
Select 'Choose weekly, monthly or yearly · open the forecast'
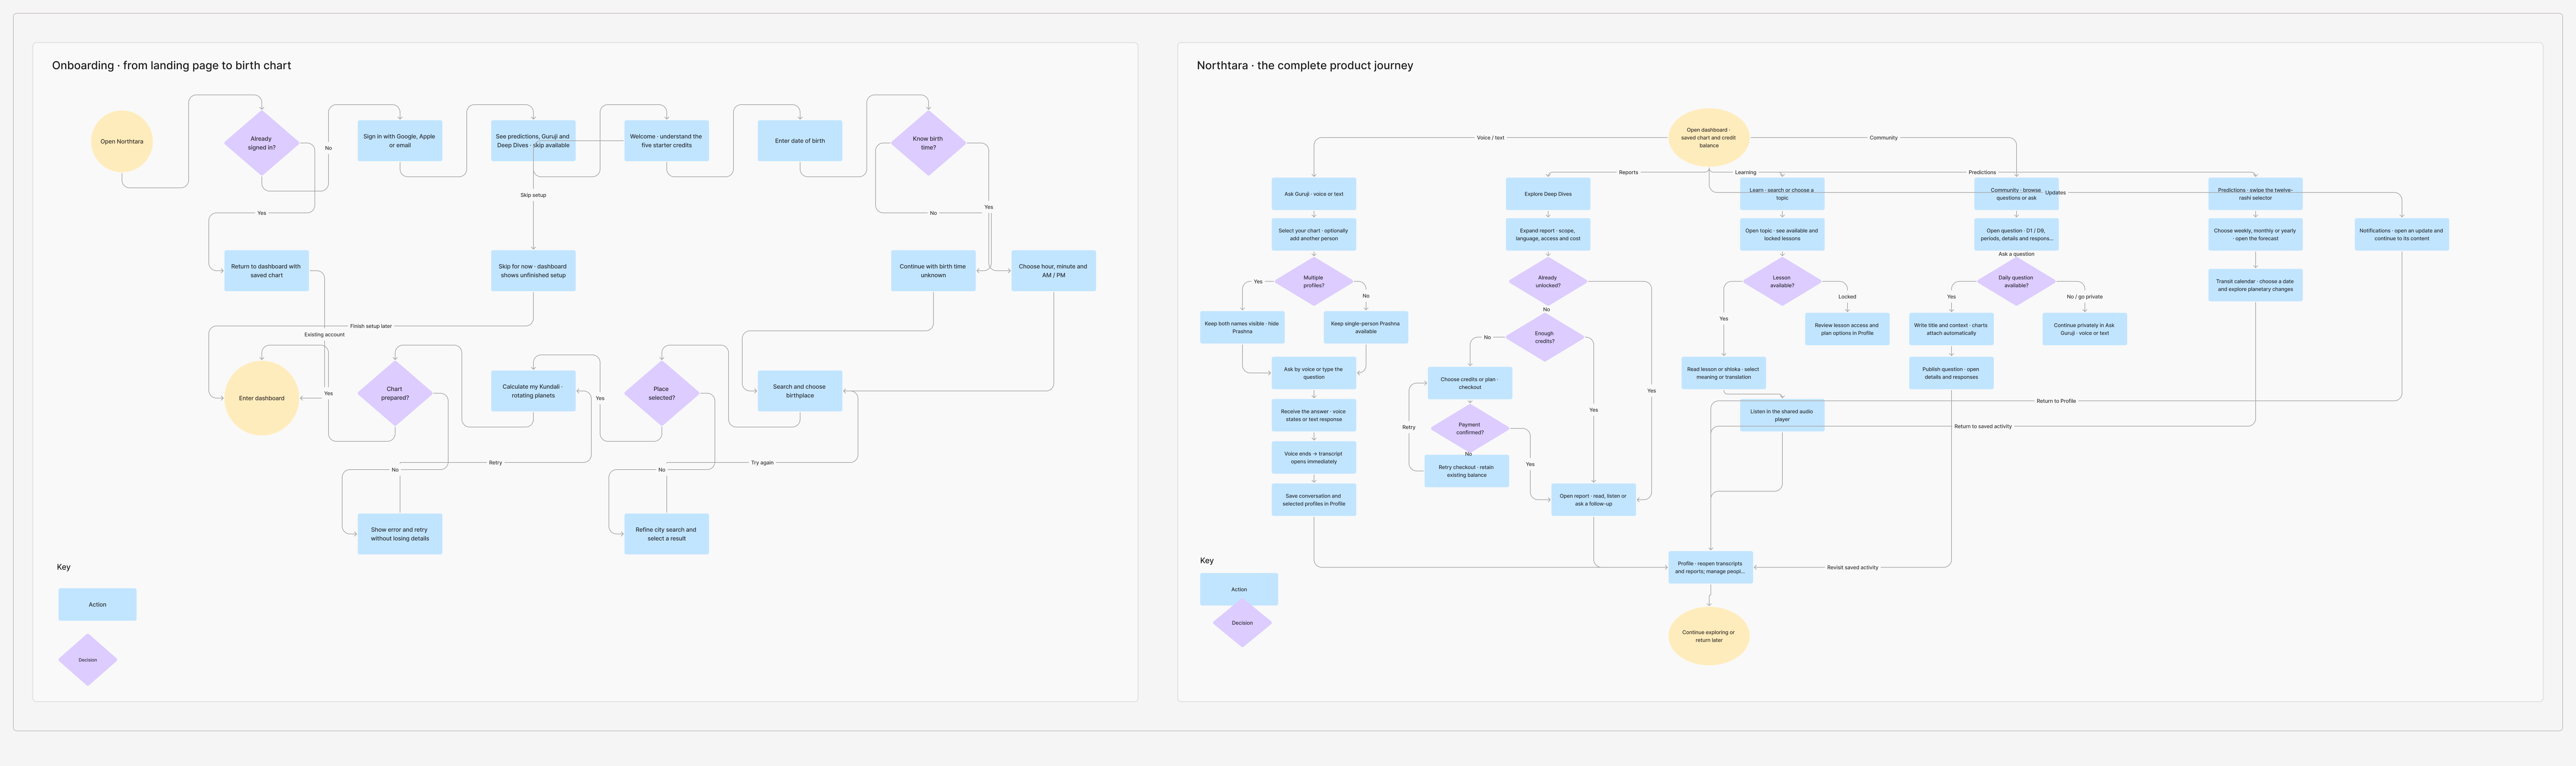(x=2255, y=235)
